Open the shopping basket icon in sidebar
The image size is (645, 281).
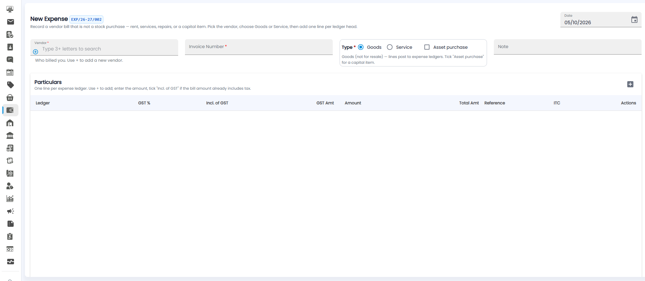click(10, 98)
